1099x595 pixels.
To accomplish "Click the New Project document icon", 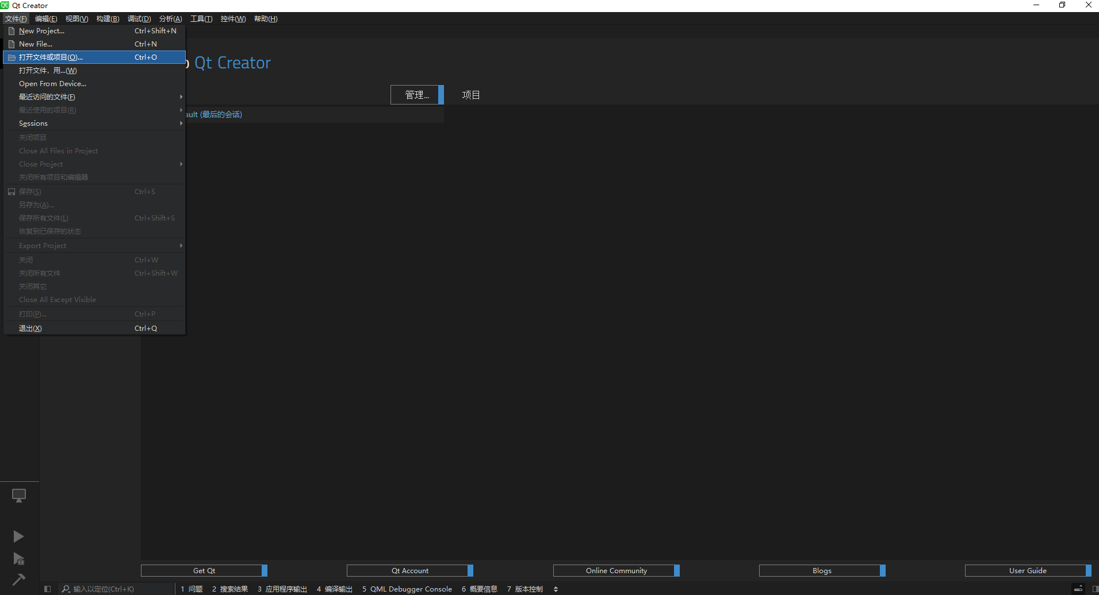I will (x=12, y=31).
